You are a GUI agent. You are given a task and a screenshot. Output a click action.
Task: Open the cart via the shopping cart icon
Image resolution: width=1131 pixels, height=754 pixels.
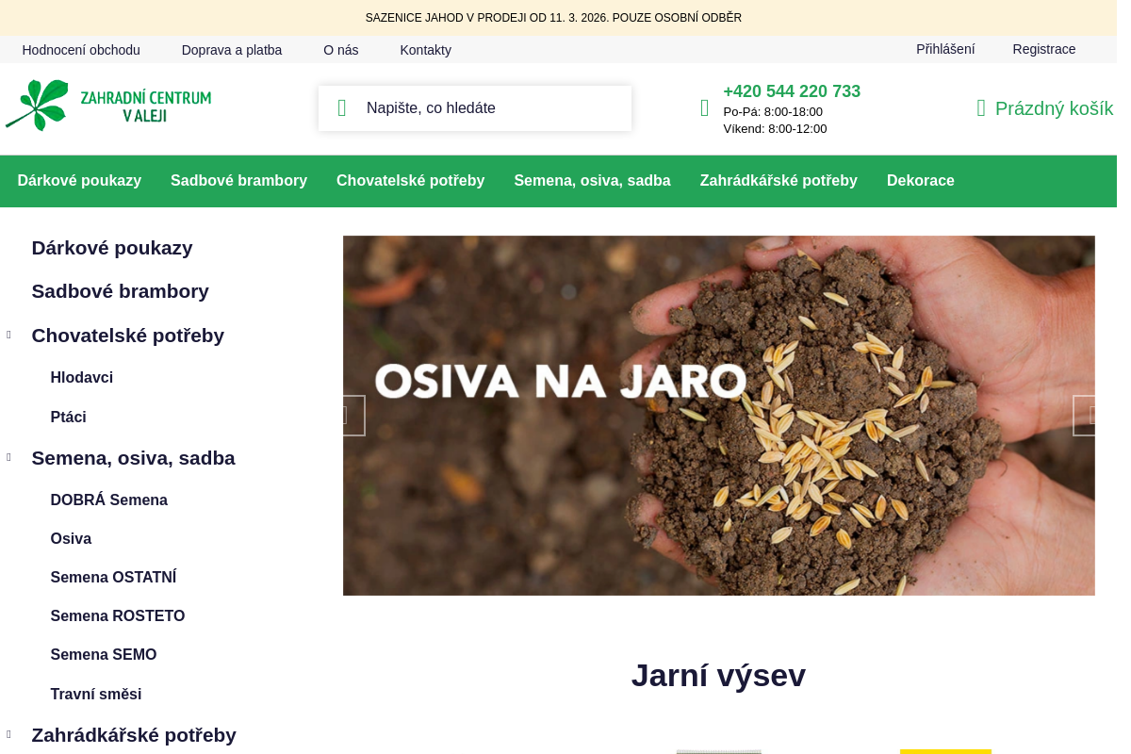(980, 107)
